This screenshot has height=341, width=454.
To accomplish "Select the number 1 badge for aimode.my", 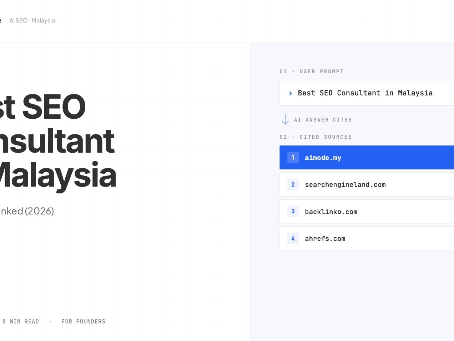I will point(293,157).
